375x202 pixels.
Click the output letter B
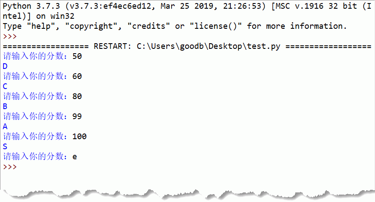(5, 106)
